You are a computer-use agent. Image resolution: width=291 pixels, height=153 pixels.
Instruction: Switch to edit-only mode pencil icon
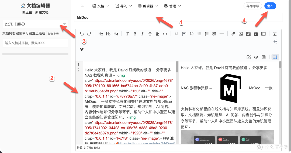pos(249,57)
